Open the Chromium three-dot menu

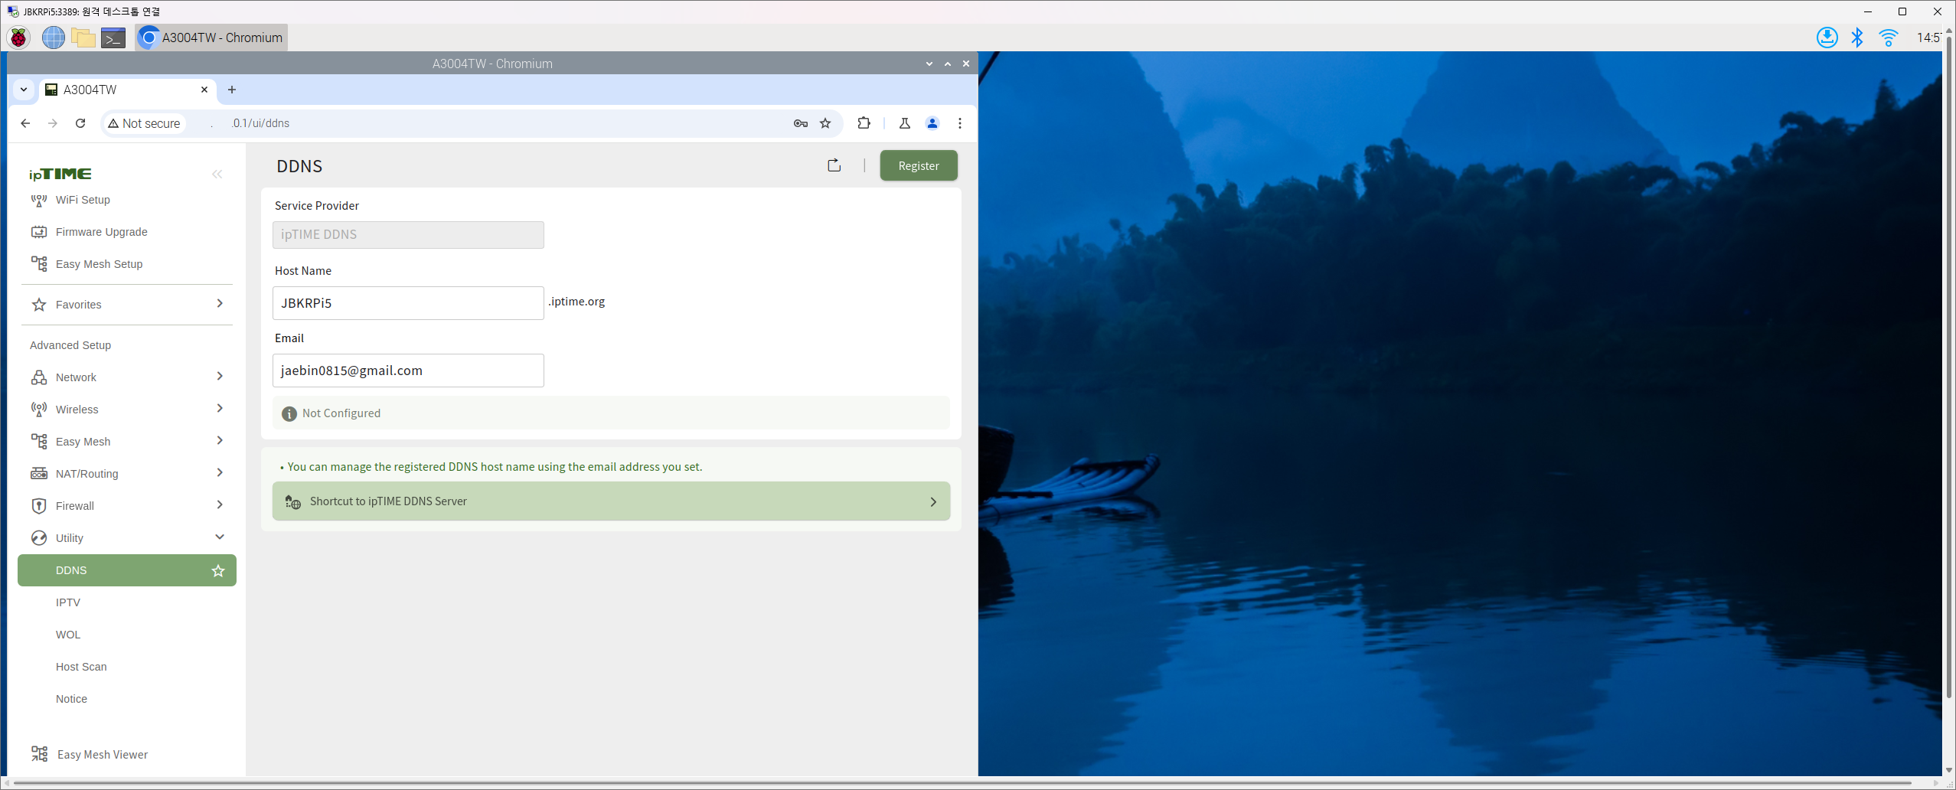coord(959,123)
